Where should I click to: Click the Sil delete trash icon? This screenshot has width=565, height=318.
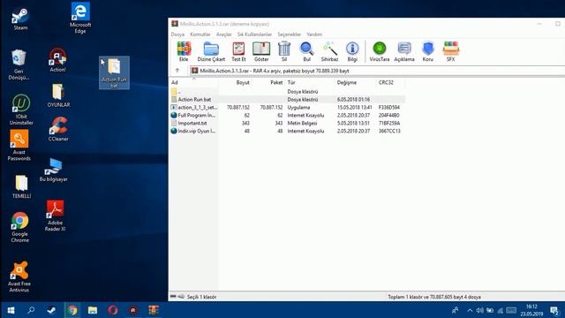(x=284, y=51)
